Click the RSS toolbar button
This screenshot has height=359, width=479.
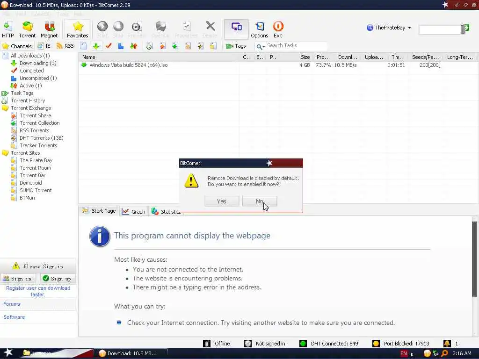[x=65, y=46]
